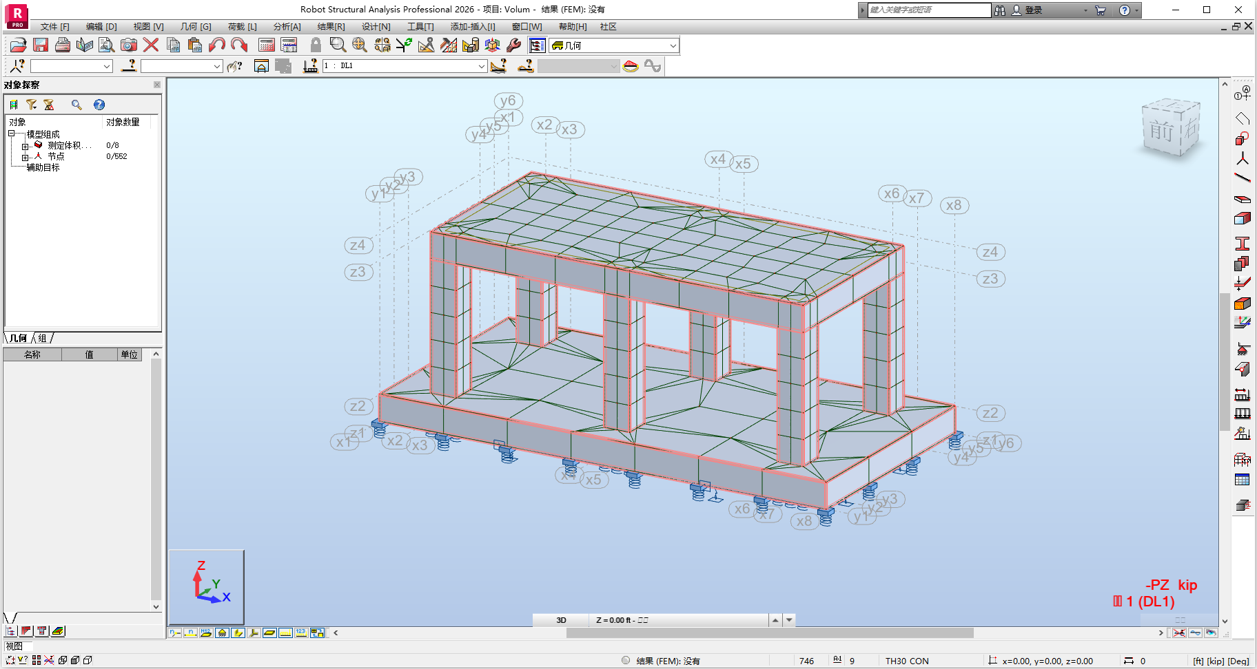Click the horizontal scrollbar under the viewport
The height and width of the screenshot is (669, 1257).
pos(770,633)
